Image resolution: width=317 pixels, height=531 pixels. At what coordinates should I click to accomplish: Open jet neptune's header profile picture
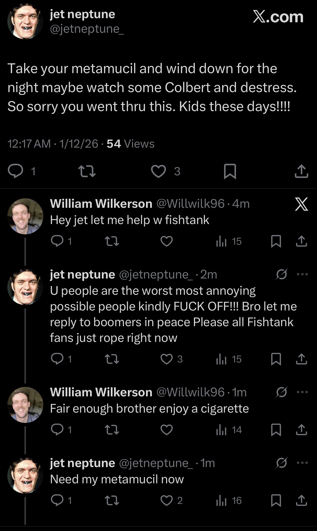coord(25,21)
